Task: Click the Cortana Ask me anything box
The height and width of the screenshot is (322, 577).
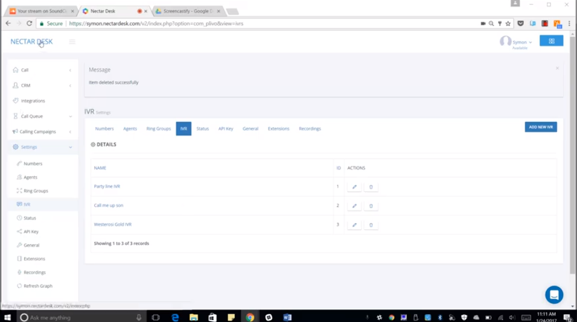Action: click(x=81, y=317)
